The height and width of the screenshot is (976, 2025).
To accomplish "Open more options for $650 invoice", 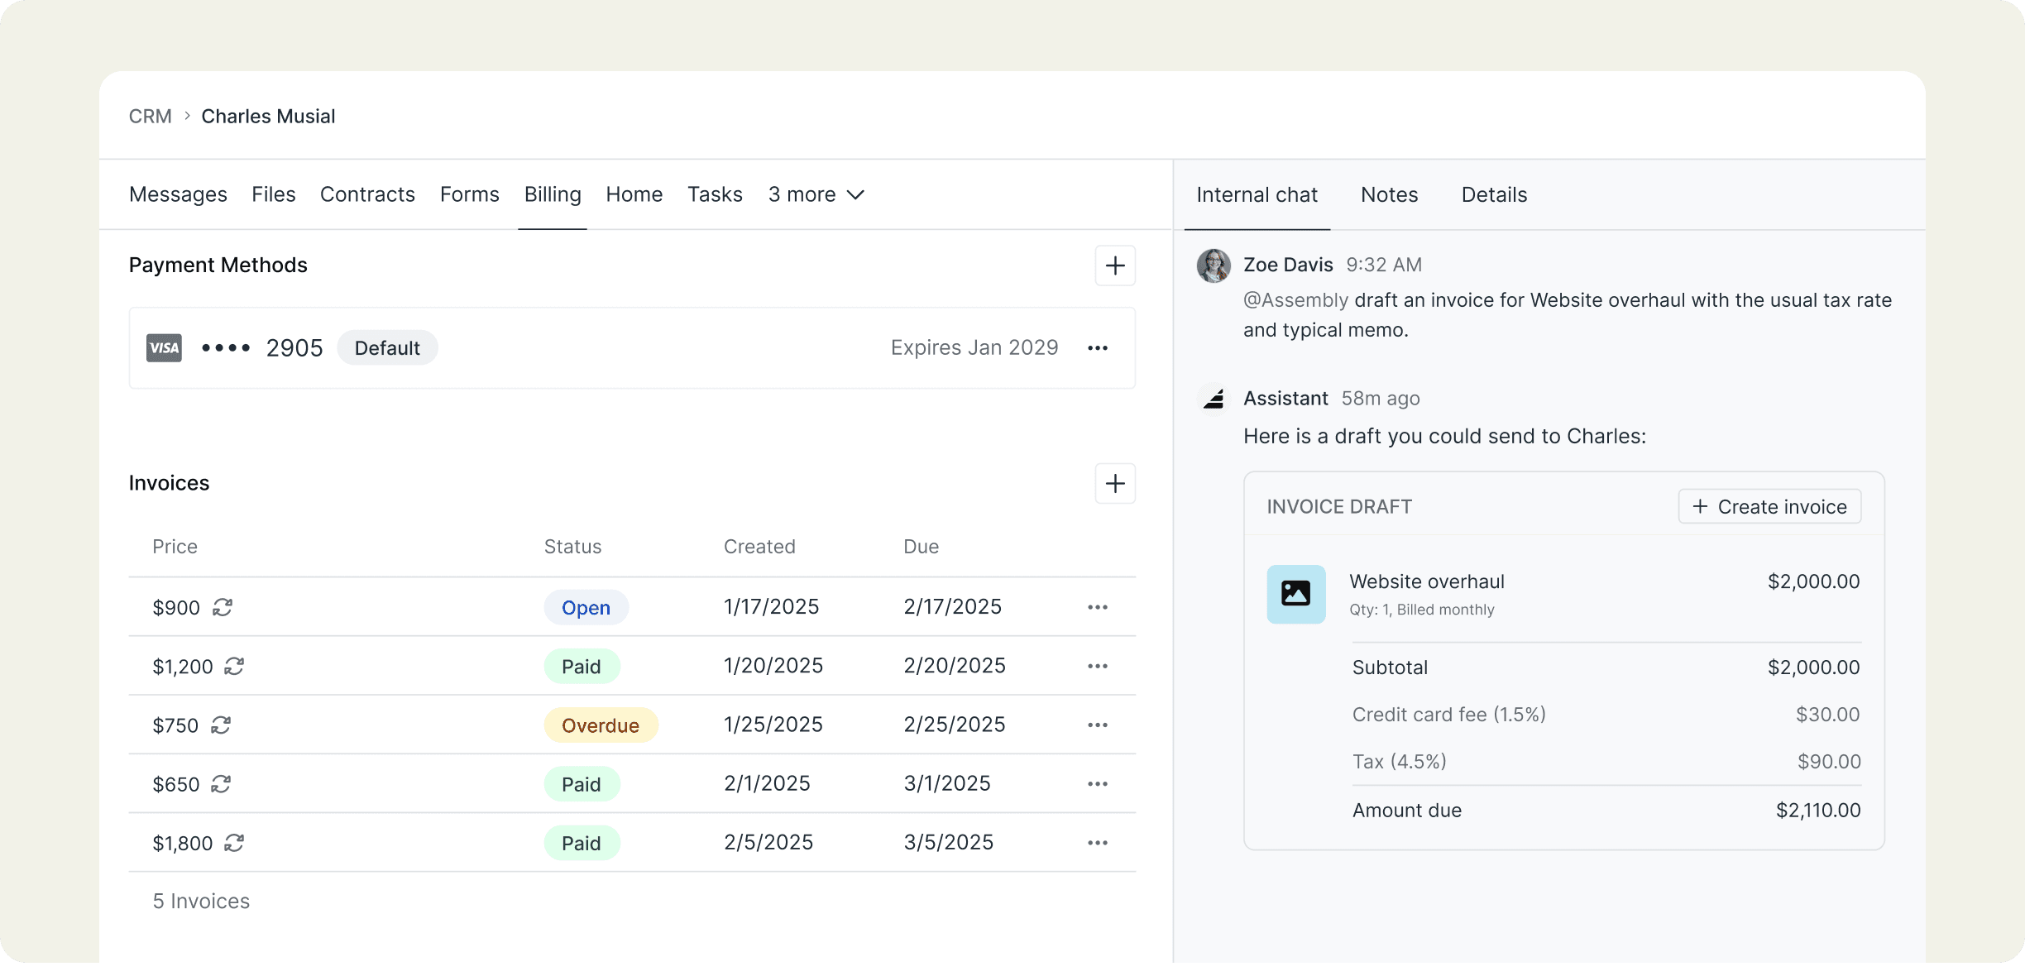I will pos(1097,783).
